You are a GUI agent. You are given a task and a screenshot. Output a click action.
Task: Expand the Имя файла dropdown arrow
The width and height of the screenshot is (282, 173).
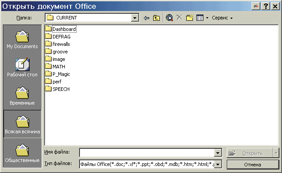pyautogui.click(x=218, y=153)
